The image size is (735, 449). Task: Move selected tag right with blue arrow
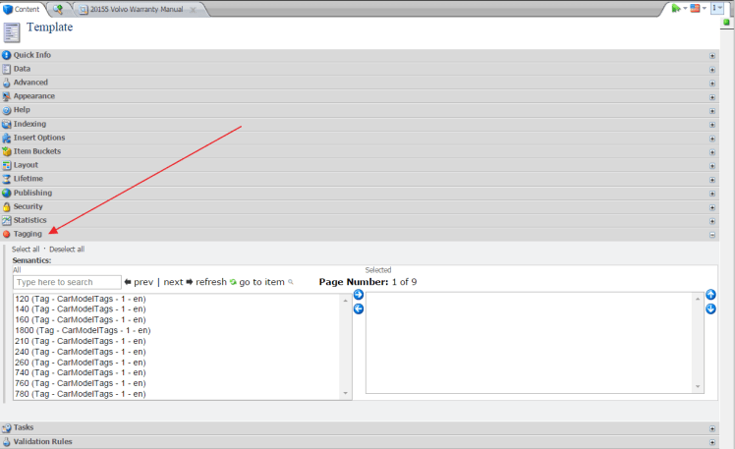pyautogui.click(x=359, y=295)
